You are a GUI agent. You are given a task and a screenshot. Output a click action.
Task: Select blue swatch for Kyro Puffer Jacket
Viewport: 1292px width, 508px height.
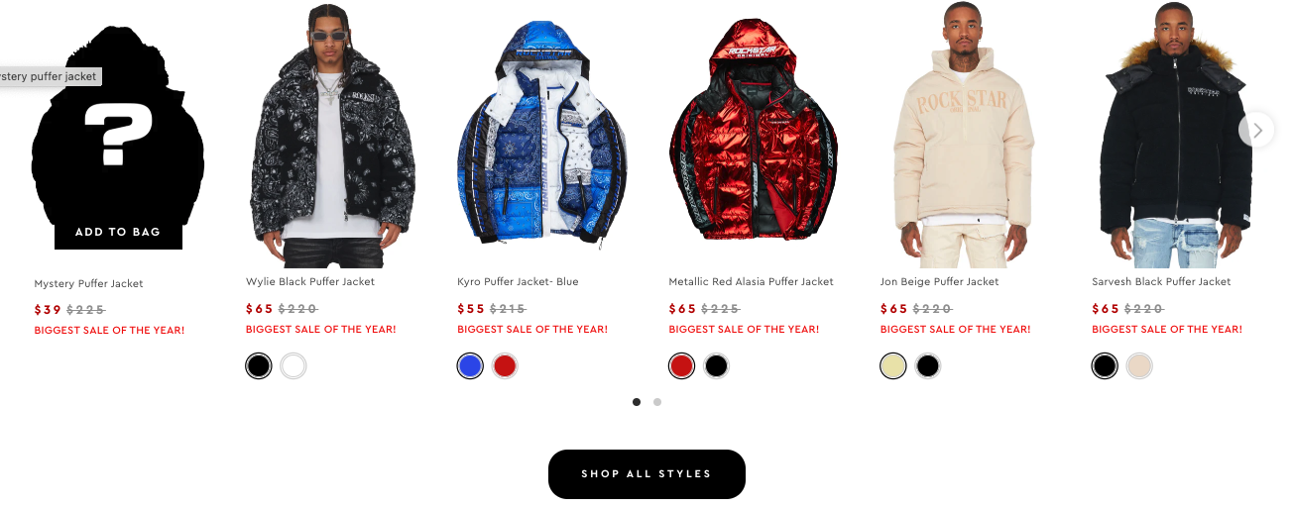(x=470, y=366)
